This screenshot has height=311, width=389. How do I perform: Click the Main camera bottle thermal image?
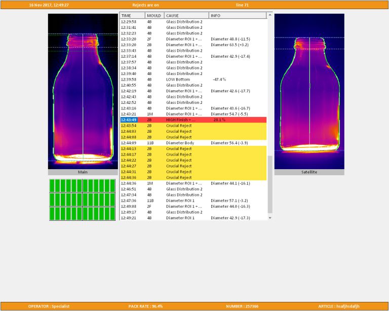click(x=83, y=91)
